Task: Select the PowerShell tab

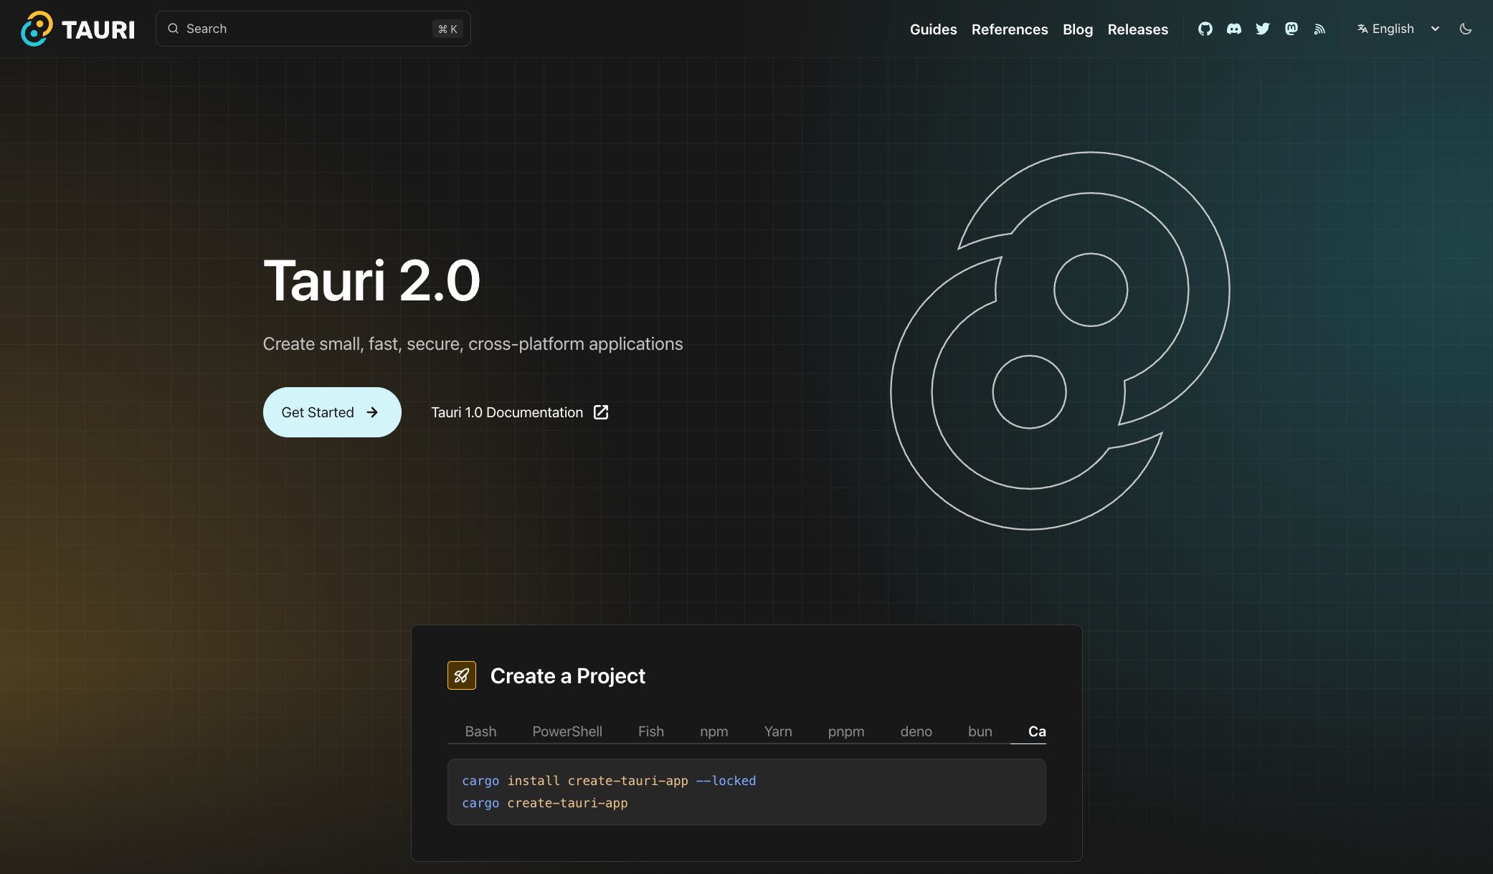Action: click(567, 731)
